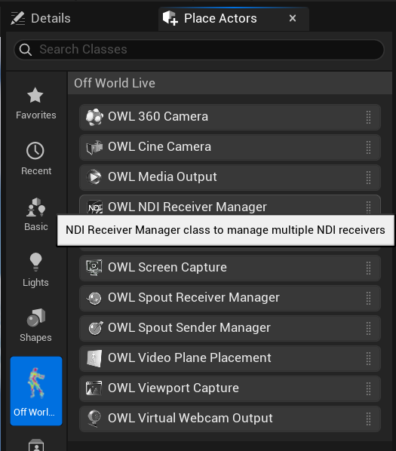
Task: Pick OWL Spout Receiver Manager
Action: 230,298
